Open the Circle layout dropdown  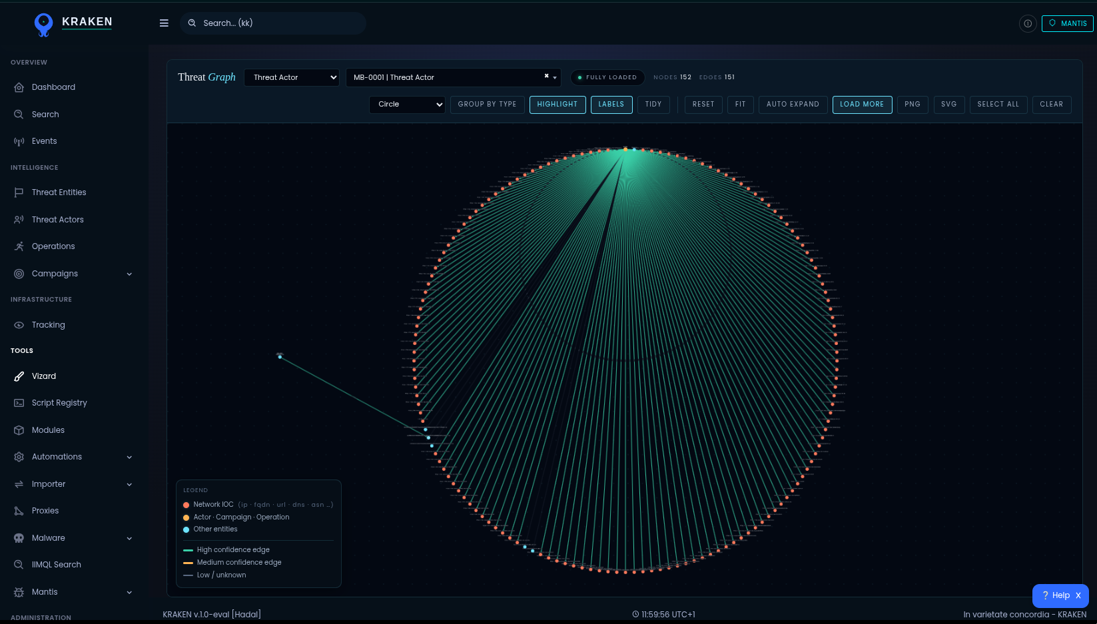[407, 105]
